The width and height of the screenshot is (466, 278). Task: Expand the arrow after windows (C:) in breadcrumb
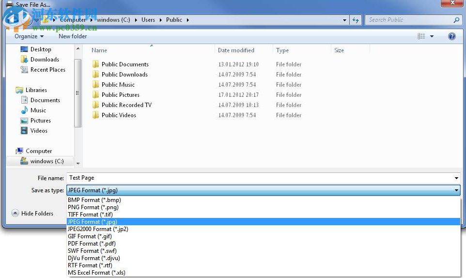[x=136, y=20]
